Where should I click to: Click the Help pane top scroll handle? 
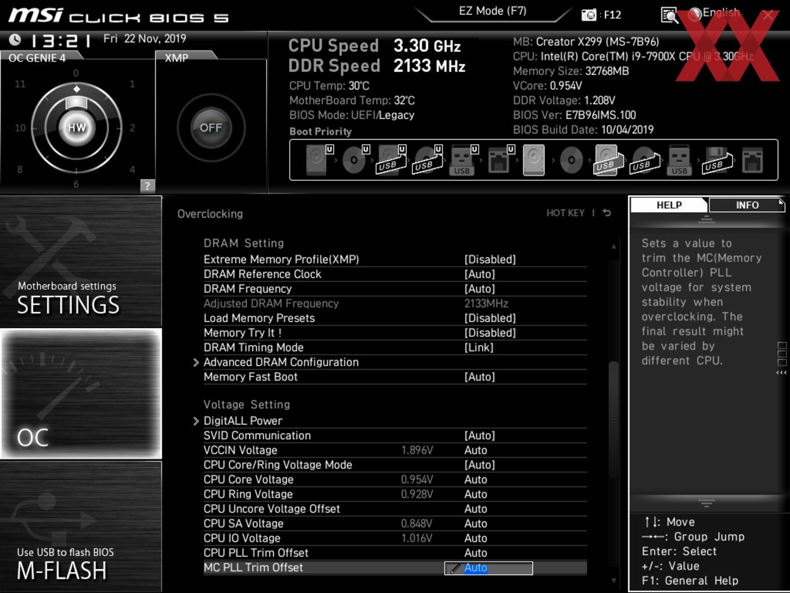pyautogui.click(x=706, y=220)
